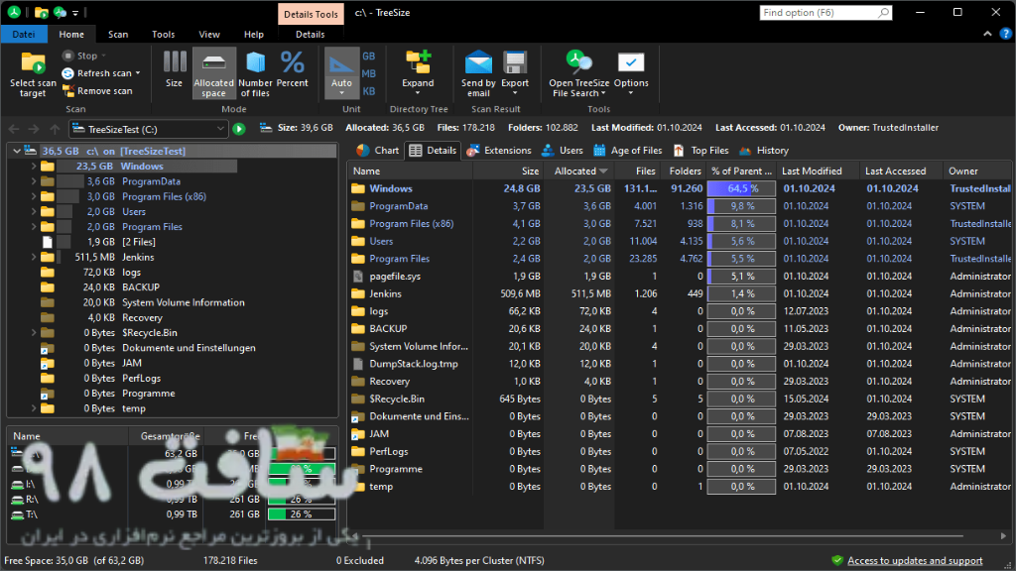
Task: Stop the running scan
Action: click(x=80, y=56)
